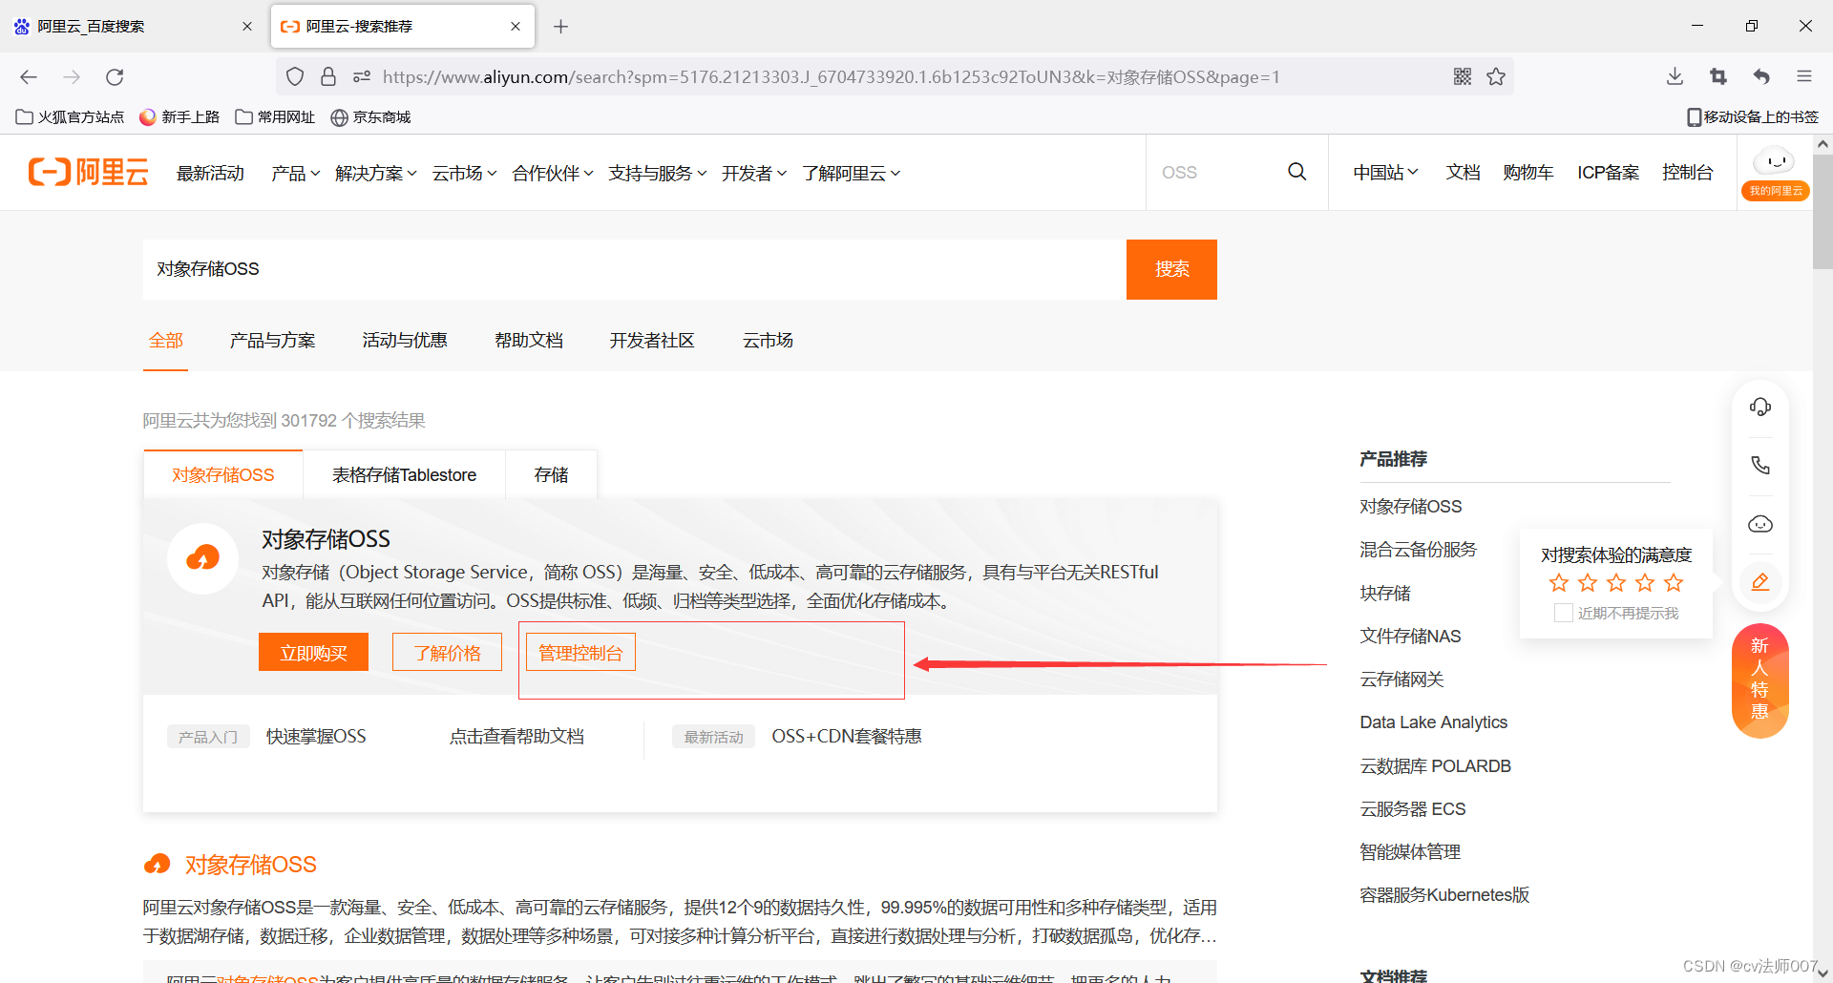Expand the 开发者 dropdown
The image size is (1833, 983).
754,173
